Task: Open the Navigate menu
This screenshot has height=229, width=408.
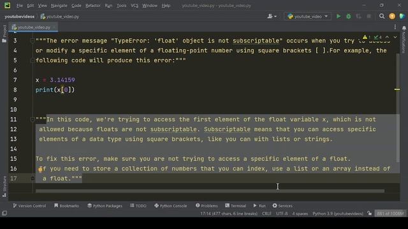Action: (59, 6)
